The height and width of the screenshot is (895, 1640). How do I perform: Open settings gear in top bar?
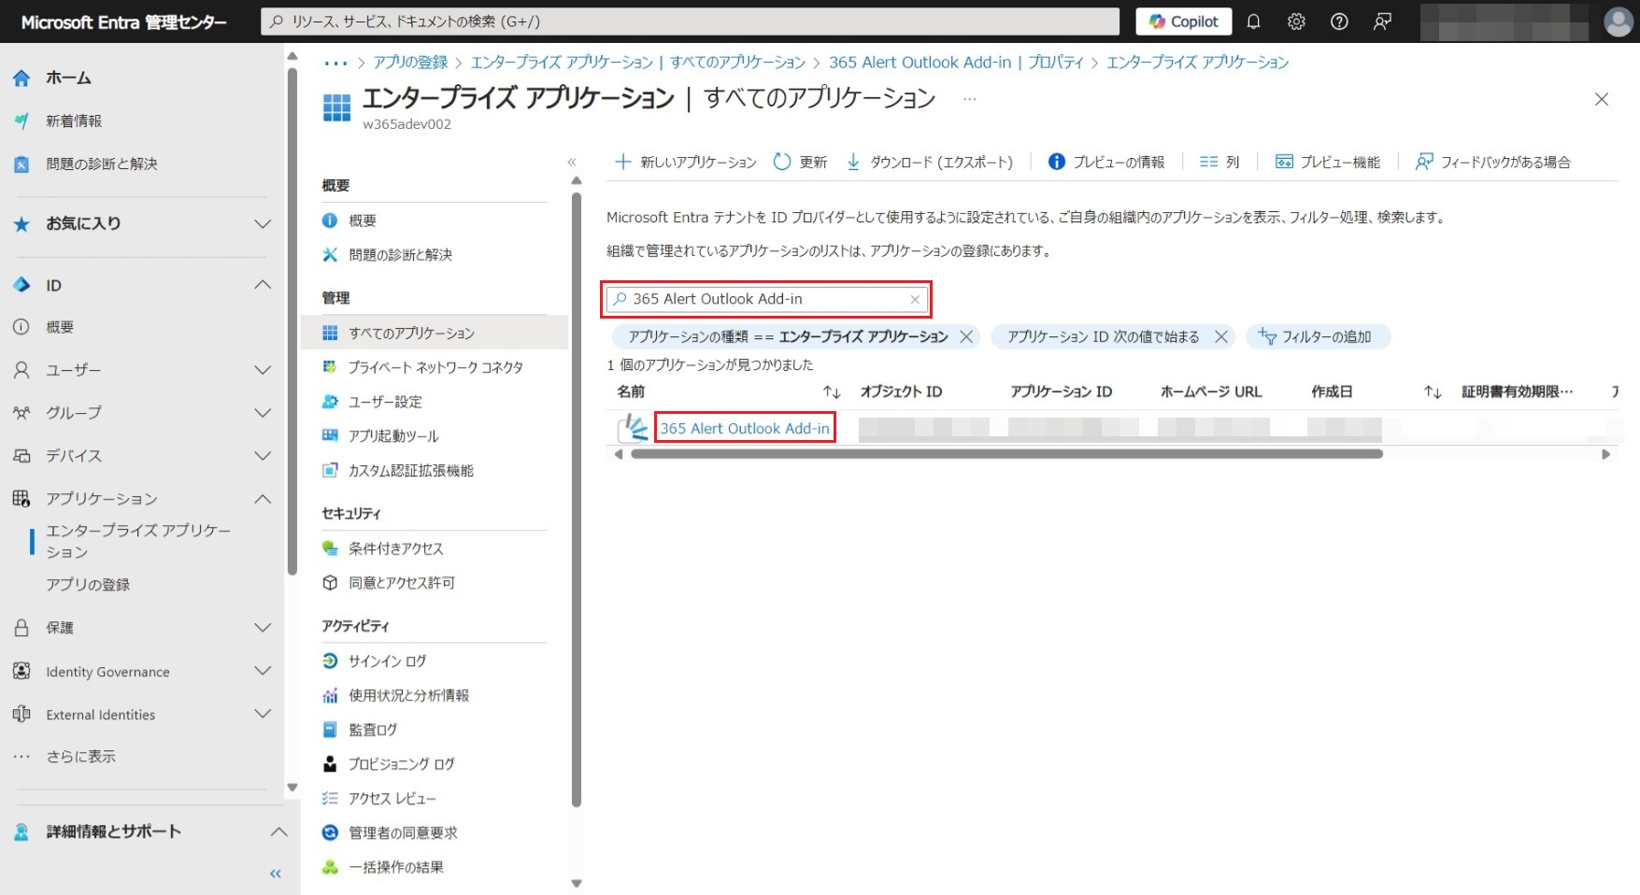tap(1296, 21)
